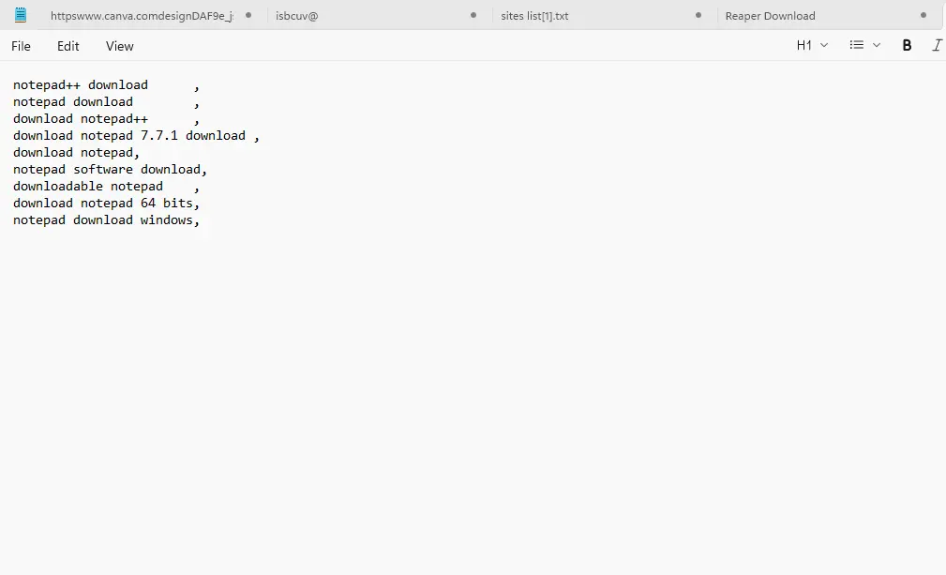The image size is (946, 575).
Task: Place the cursor after notepad download windows
Action: 201,219
